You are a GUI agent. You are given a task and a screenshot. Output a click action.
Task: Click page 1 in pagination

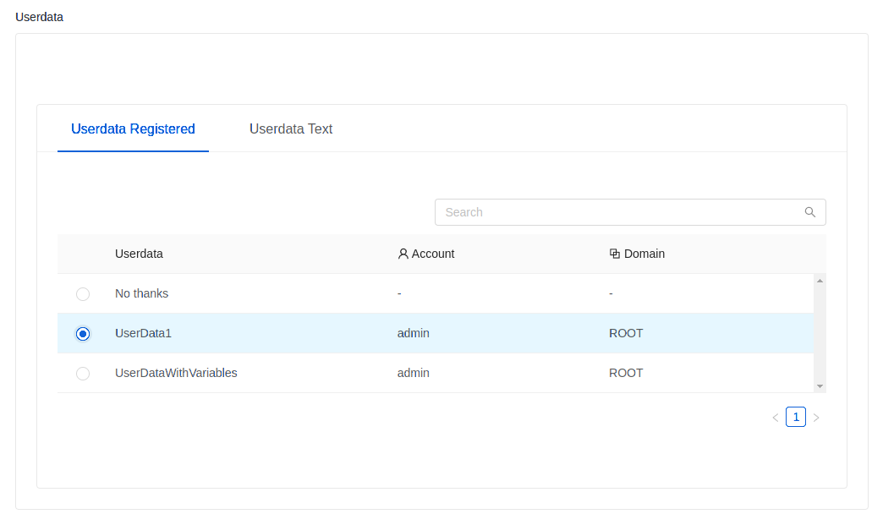[795, 417]
